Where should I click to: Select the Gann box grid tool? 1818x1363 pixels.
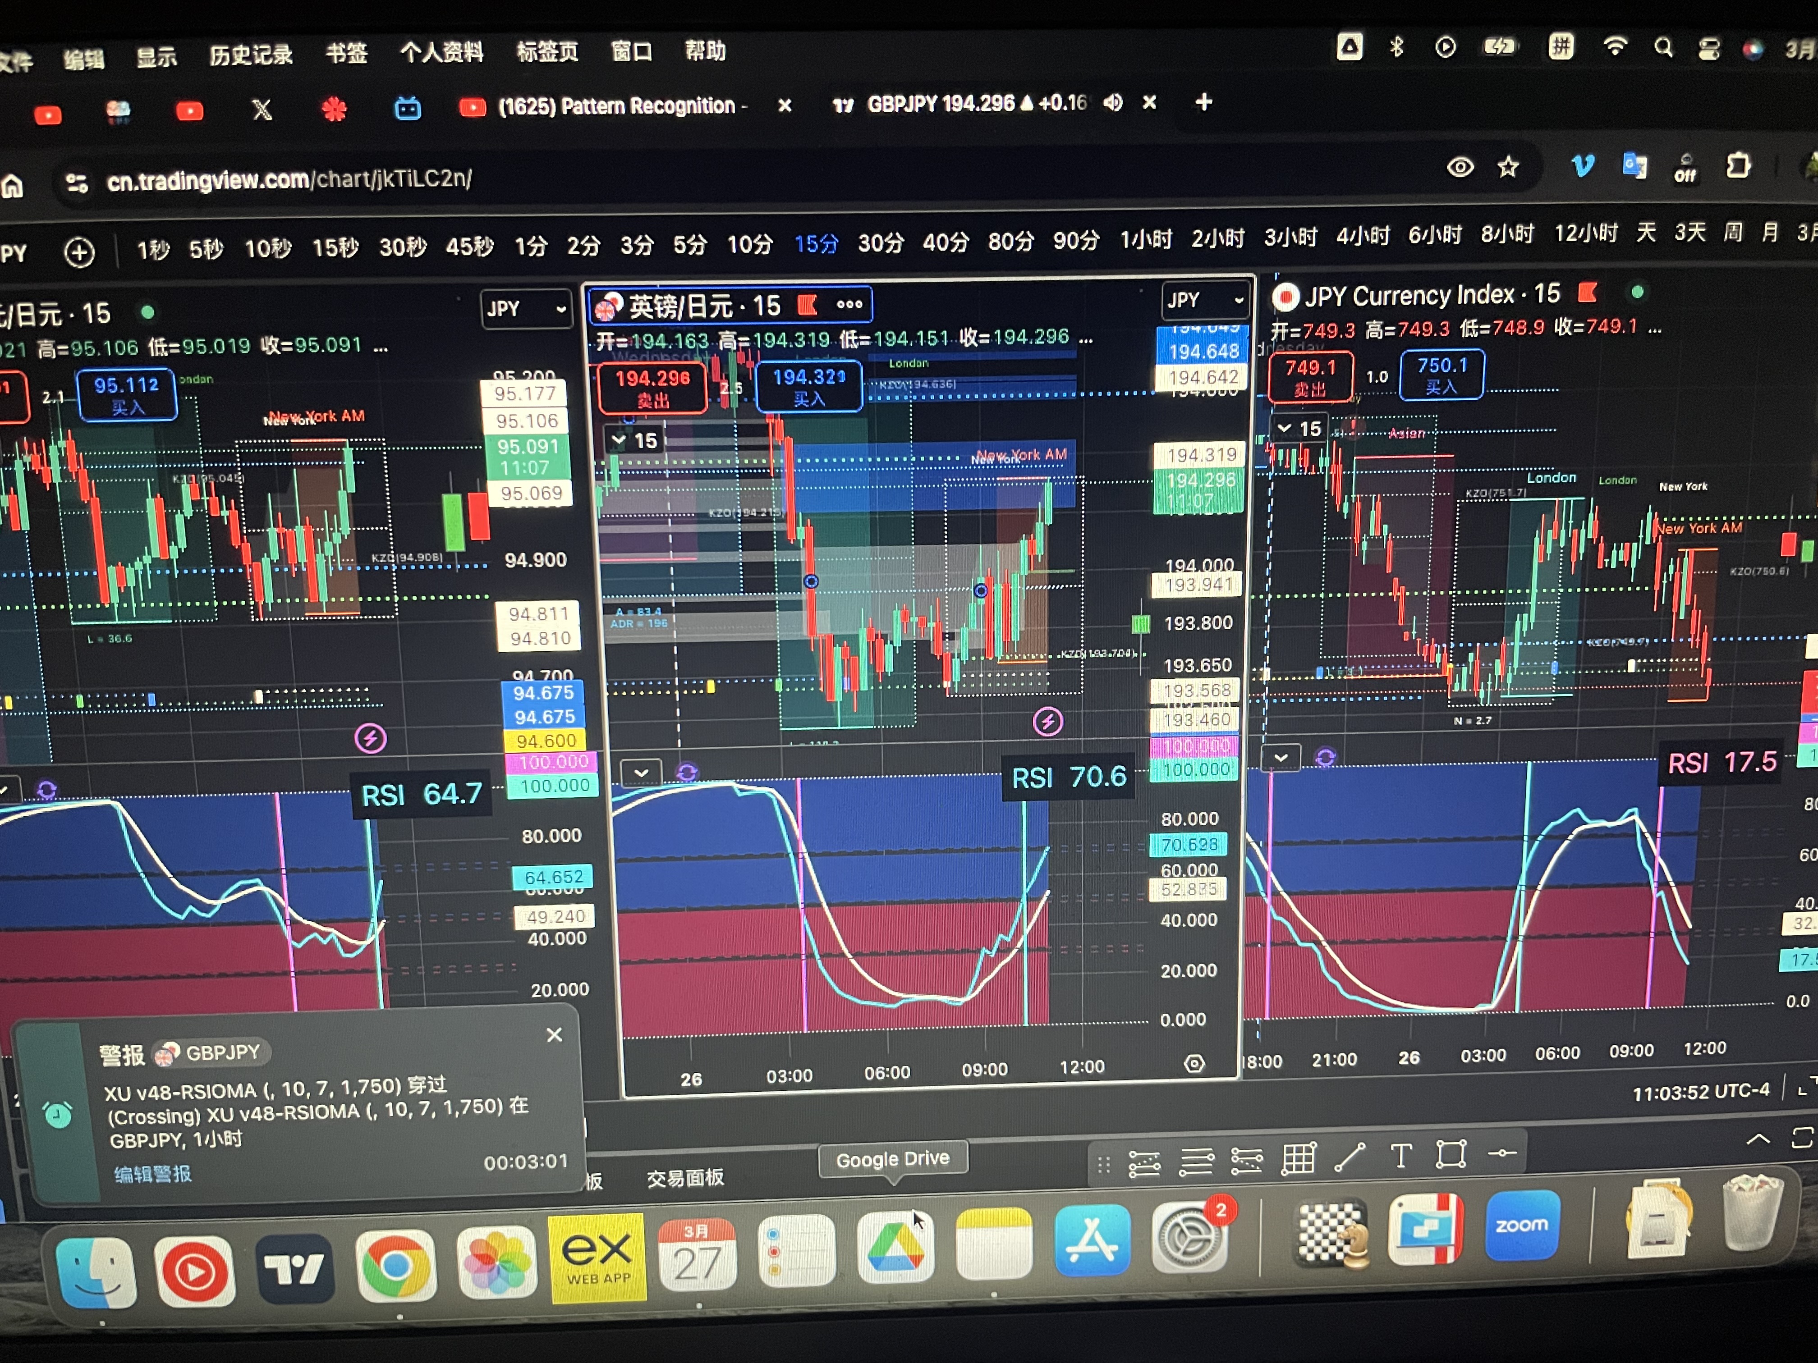[x=1299, y=1159]
